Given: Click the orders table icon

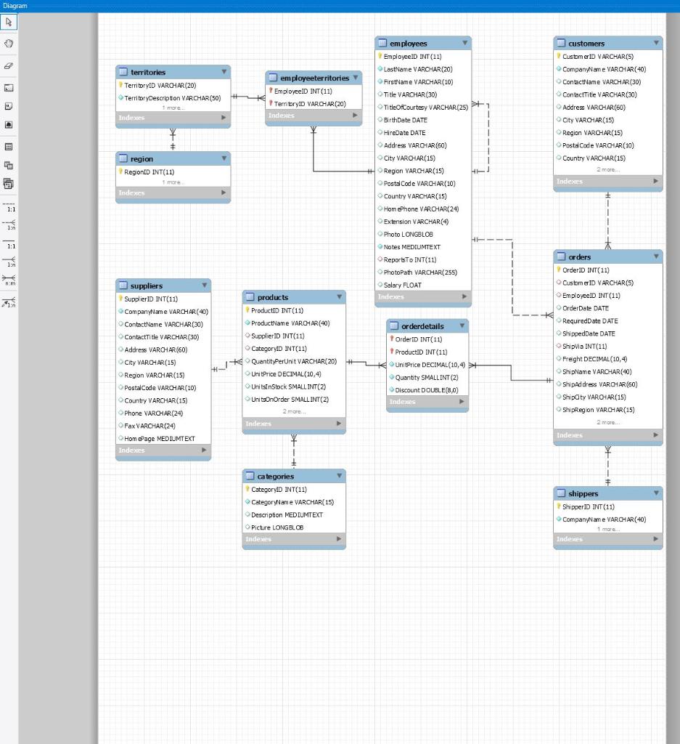Looking at the screenshot, I should (x=561, y=256).
